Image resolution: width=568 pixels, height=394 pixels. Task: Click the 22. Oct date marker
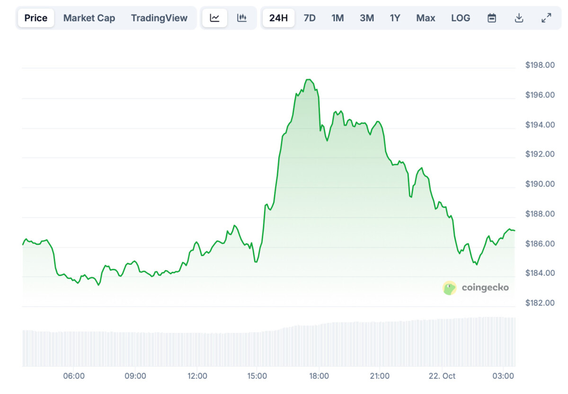[x=441, y=376]
